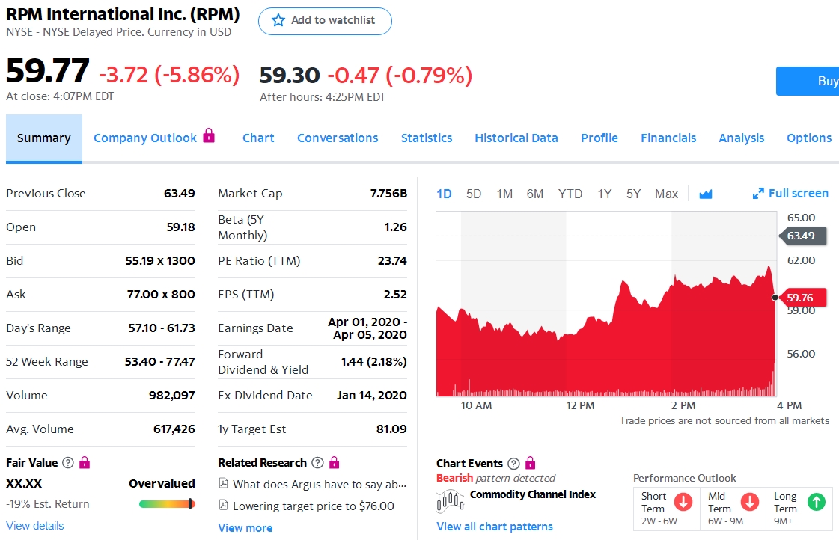Click the Fair Value help question icon

[68, 462]
